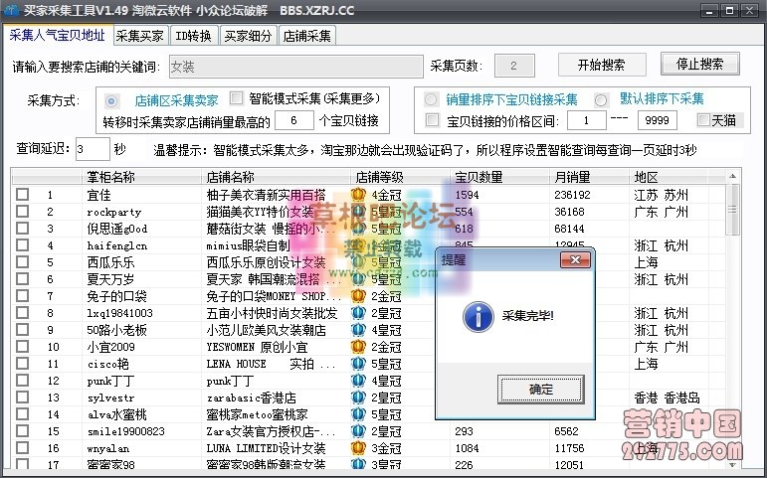This screenshot has width=767, height=478.
Task: Enable the 智能模式采集 checkbox
Action: (x=236, y=98)
